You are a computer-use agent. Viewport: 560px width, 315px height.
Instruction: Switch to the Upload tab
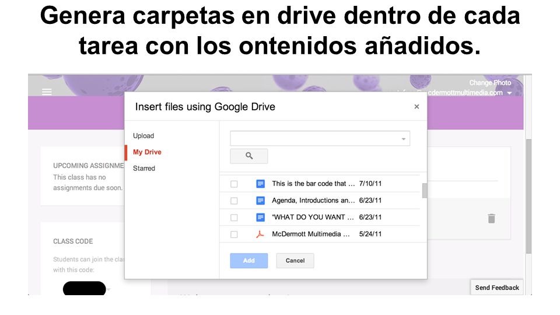pos(143,136)
